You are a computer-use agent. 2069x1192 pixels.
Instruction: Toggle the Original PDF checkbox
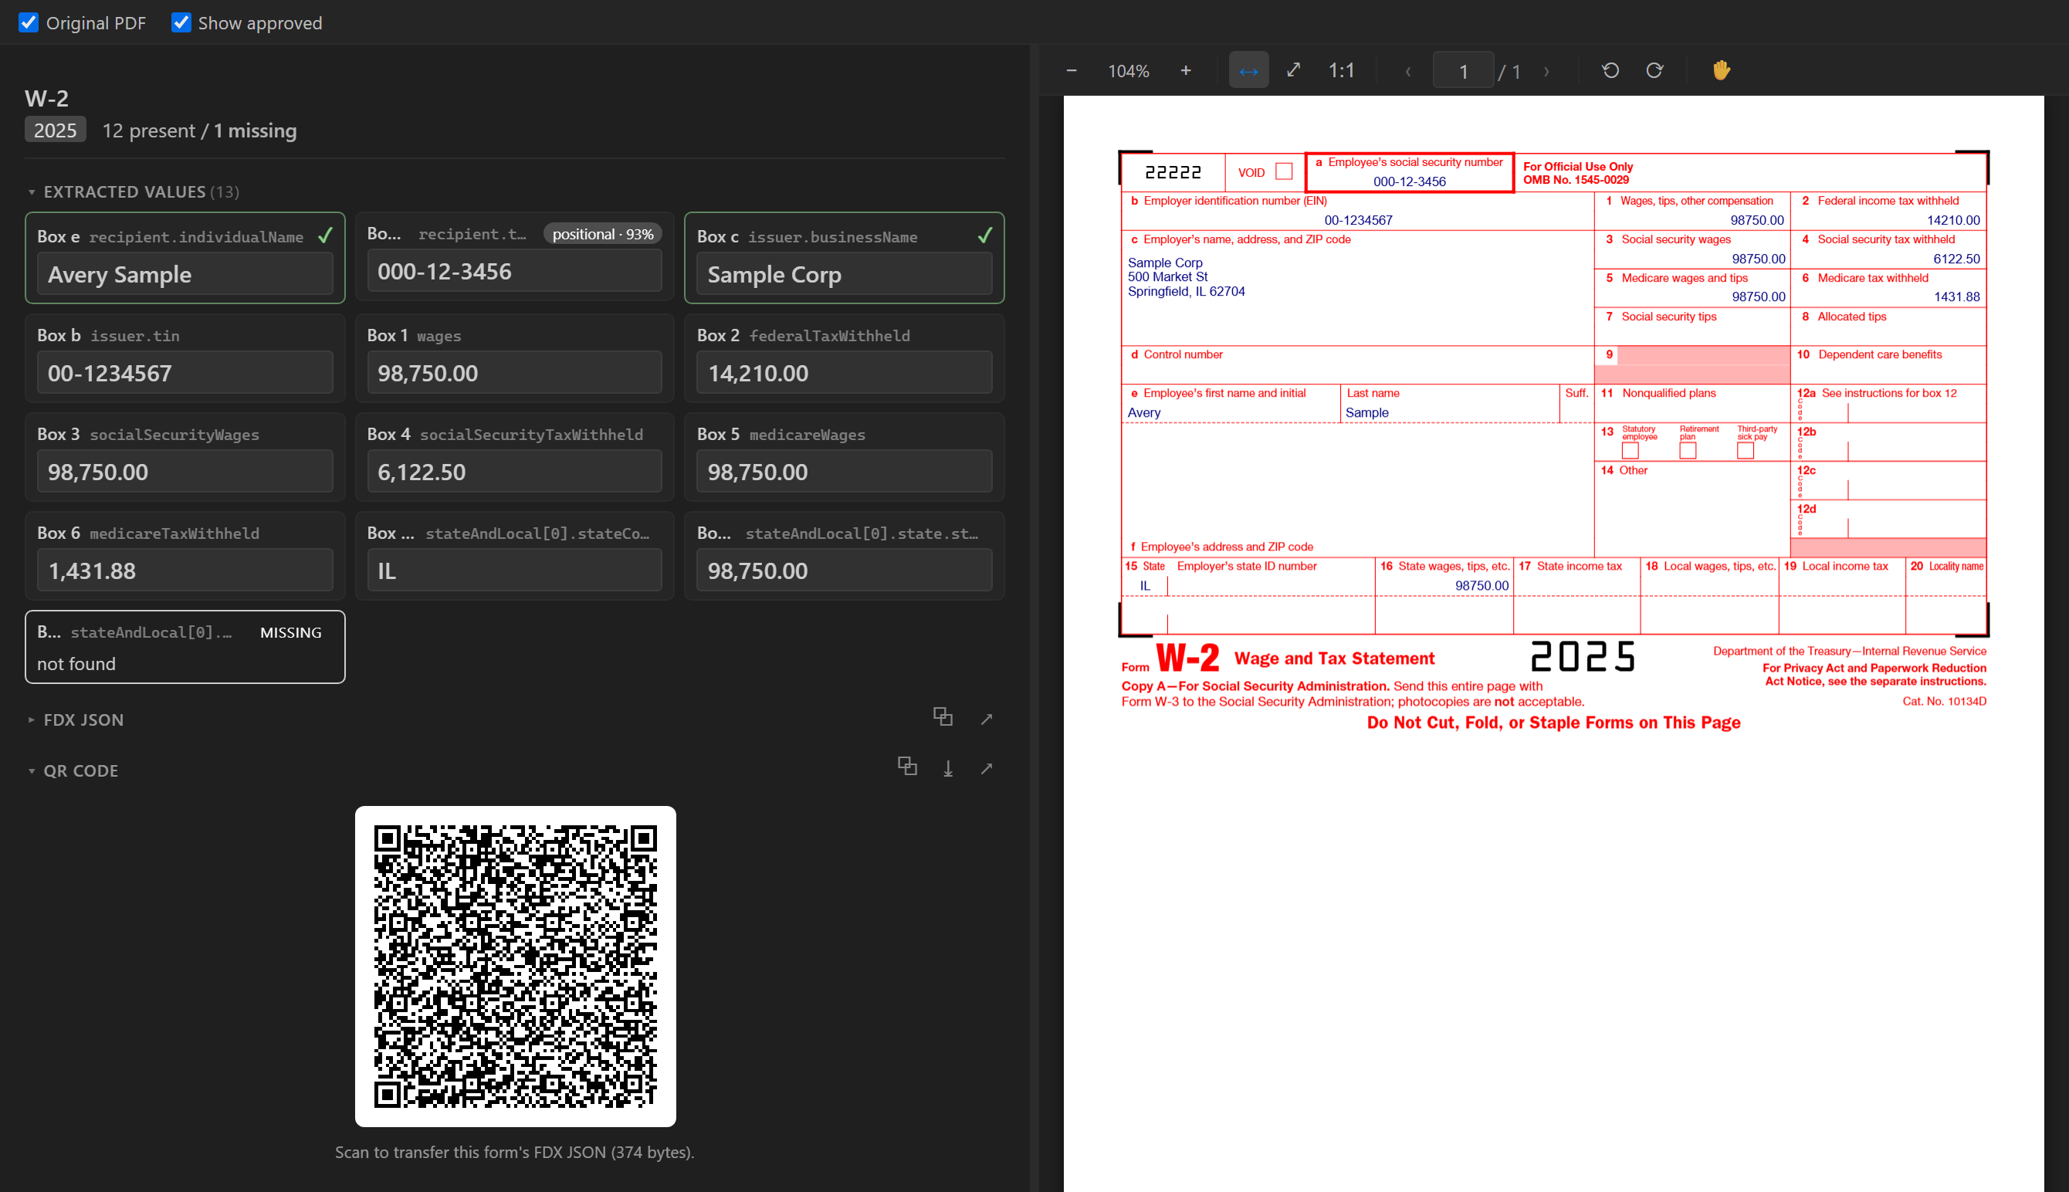click(29, 22)
